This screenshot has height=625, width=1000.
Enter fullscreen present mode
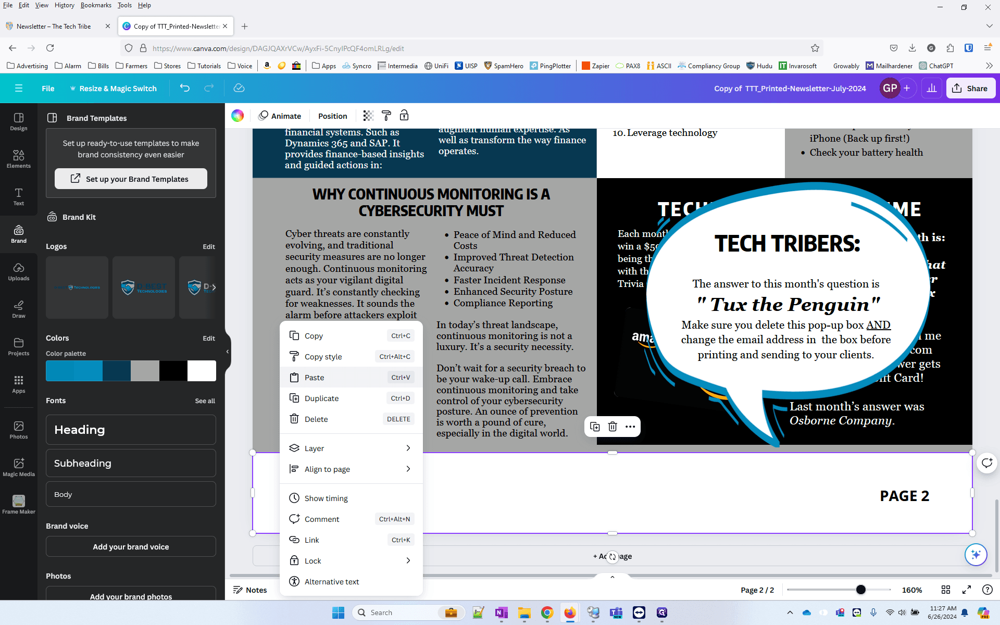point(967,590)
